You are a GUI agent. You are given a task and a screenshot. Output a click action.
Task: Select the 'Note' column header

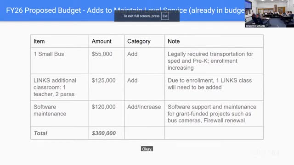[214, 41]
